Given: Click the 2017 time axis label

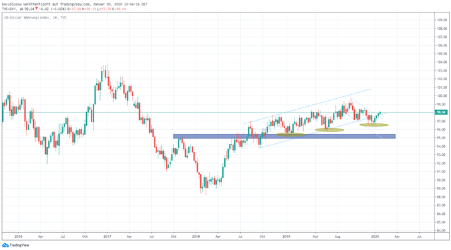Looking at the screenshot, I should point(107,237).
